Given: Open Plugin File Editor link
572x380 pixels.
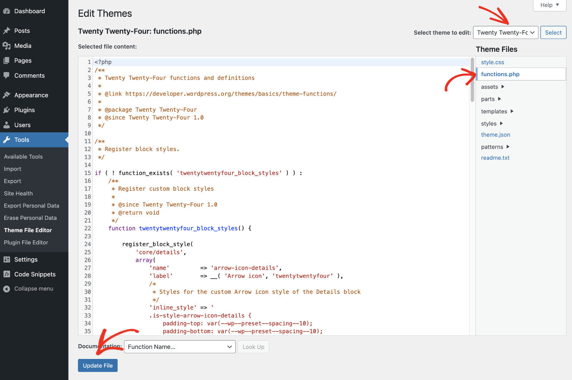Looking at the screenshot, I should coord(26,242).
